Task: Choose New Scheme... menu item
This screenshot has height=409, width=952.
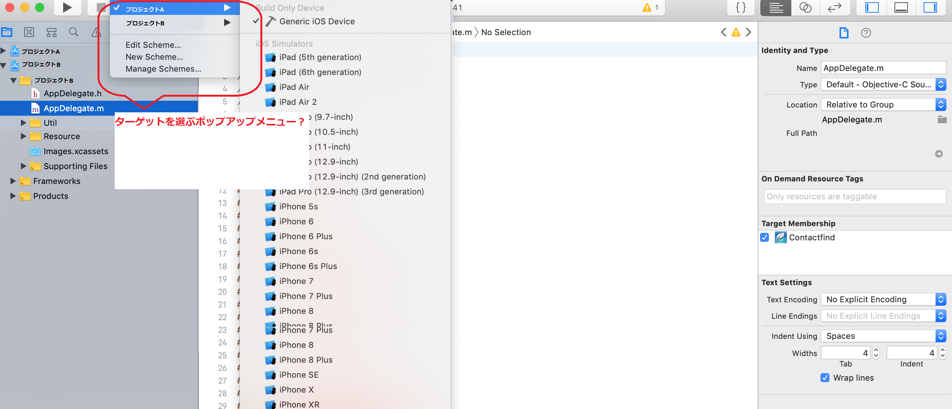Action: 154,57
